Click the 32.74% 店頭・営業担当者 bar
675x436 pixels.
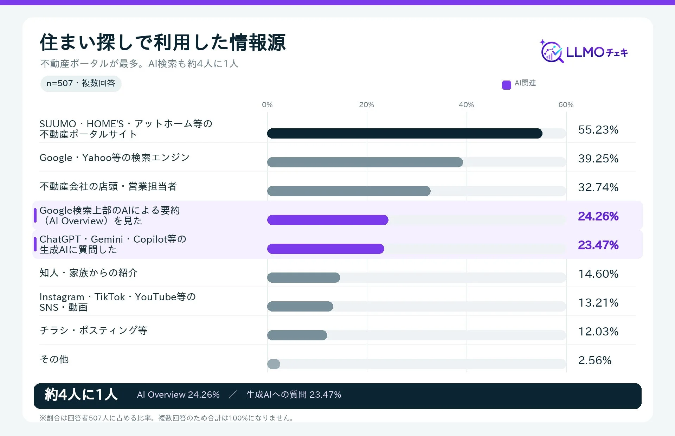click(349, 191)
